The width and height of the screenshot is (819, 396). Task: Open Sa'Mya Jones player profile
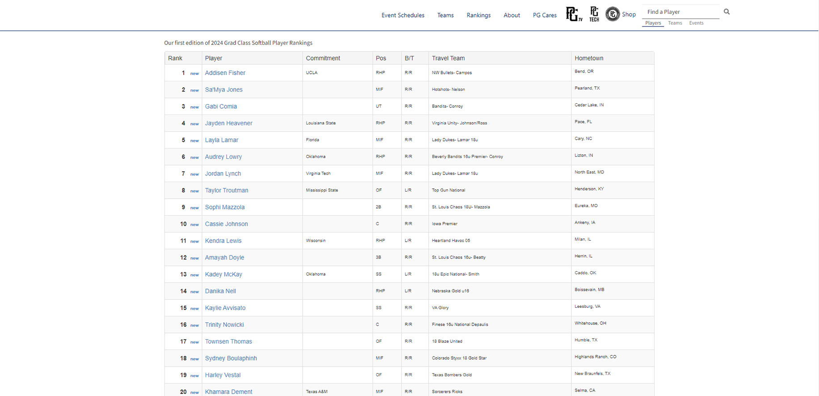click(224, 89)
